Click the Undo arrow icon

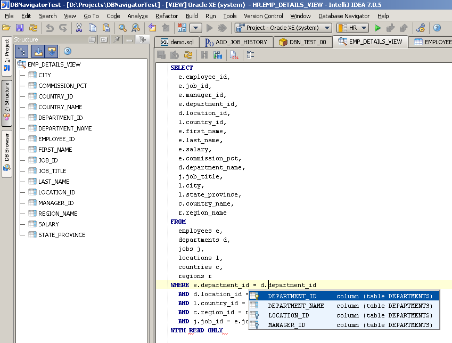(x=50, y=28)
